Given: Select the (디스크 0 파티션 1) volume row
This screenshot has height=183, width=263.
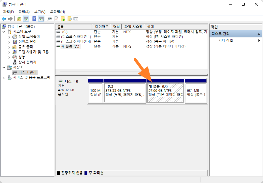Looking at the screenshot, I should point(131,37).
